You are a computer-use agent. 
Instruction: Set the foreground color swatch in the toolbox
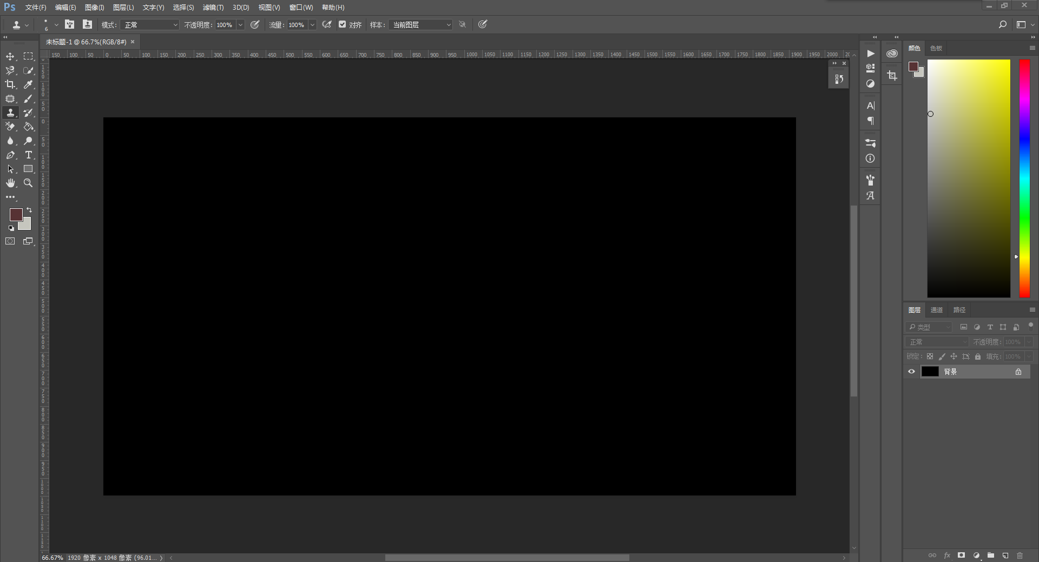click(16, 214)
